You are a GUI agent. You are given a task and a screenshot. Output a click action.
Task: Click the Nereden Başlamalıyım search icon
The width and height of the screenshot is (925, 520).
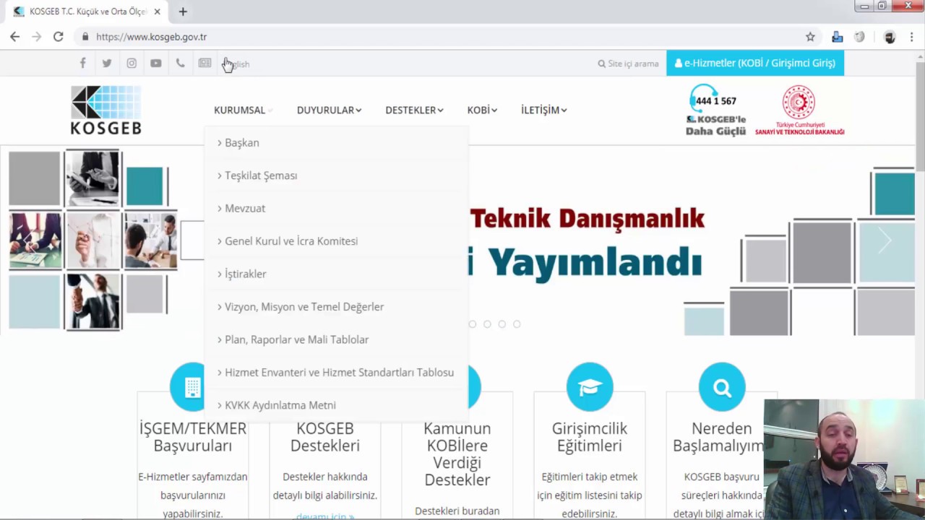[722, 387]
